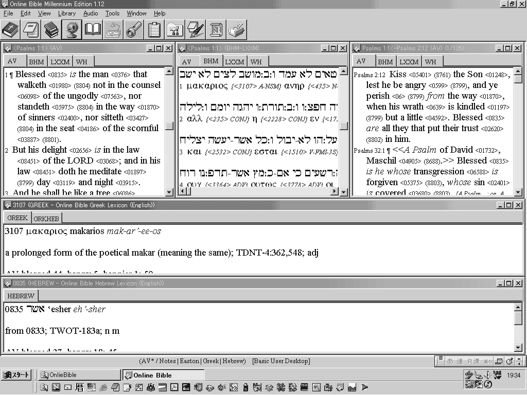Click scroll down arrow in Psalms AV window

[x=169, y=192]
